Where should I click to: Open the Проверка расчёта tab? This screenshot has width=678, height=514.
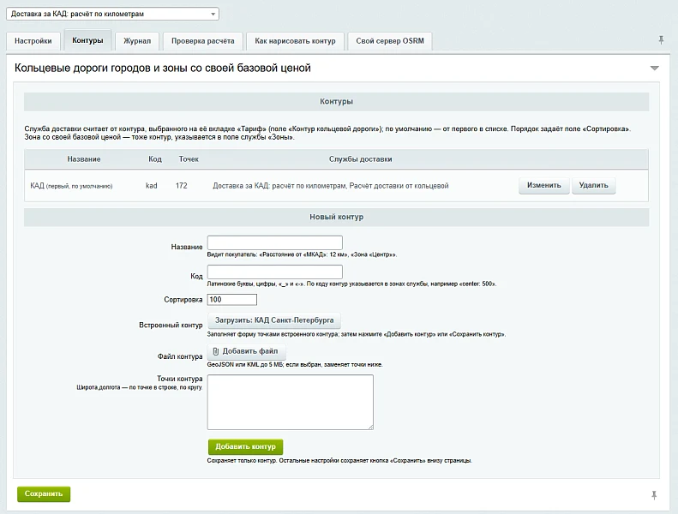(203, 41)
